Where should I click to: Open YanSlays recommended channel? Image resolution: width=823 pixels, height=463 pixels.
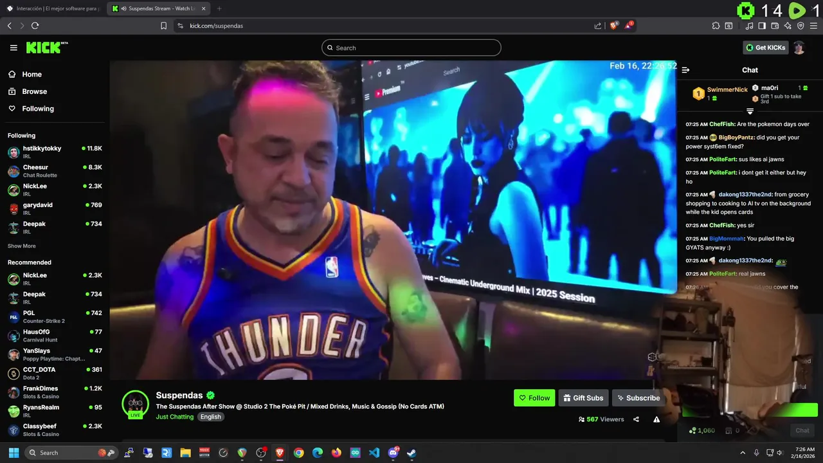pos(55,354)
